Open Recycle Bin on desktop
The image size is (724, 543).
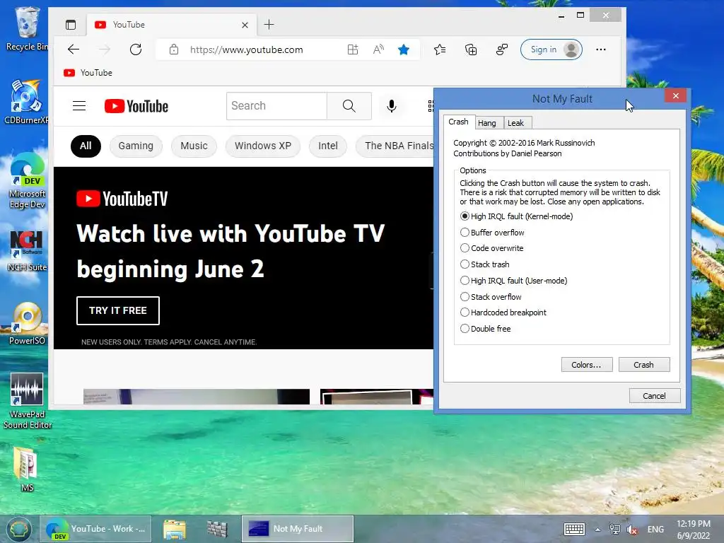(x=27, y=28)
